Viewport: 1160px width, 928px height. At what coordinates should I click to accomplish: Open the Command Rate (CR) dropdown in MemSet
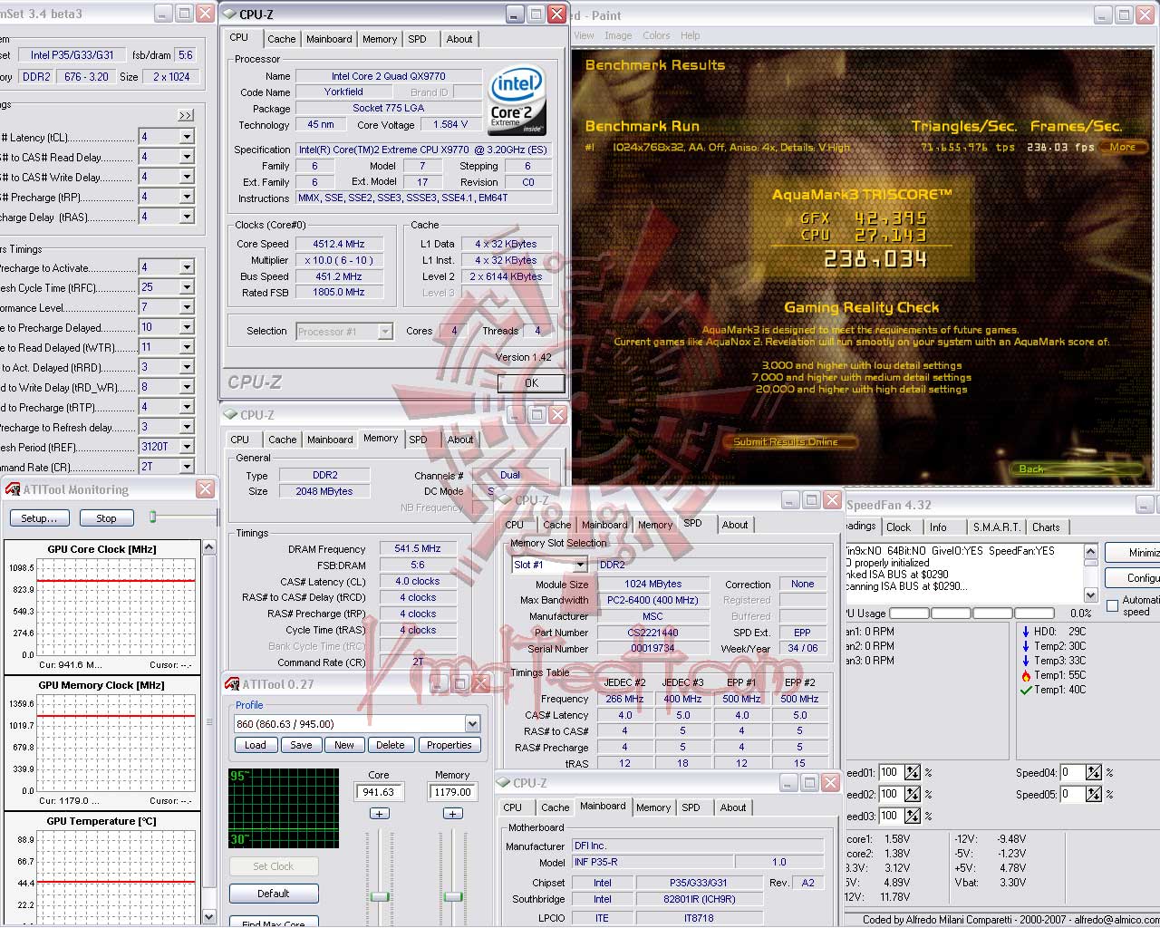187,467
